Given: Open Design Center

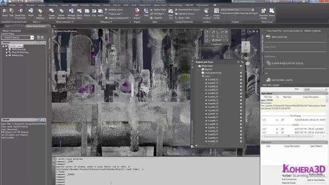Looking at the screenshot, I should point(216,13).
